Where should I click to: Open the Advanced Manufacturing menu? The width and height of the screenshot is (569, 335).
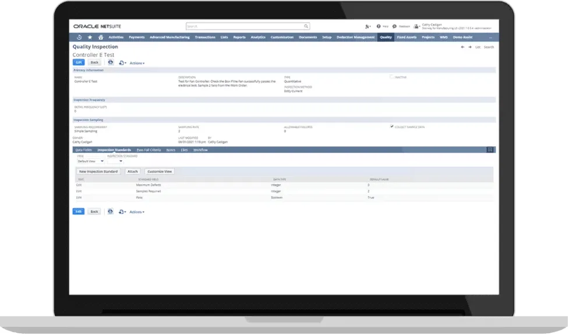tap(169, 37)
